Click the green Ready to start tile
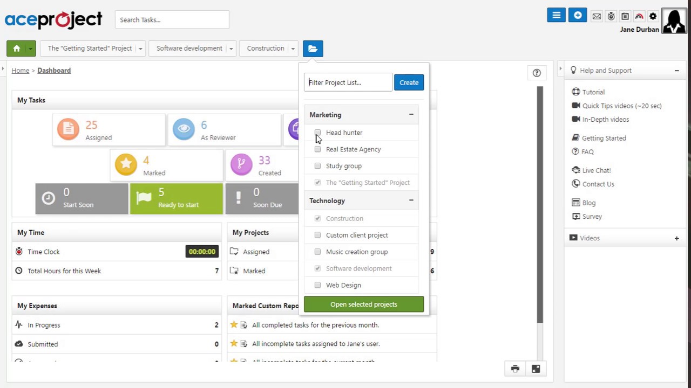The image size is (691, 388). tap(177, 199)
